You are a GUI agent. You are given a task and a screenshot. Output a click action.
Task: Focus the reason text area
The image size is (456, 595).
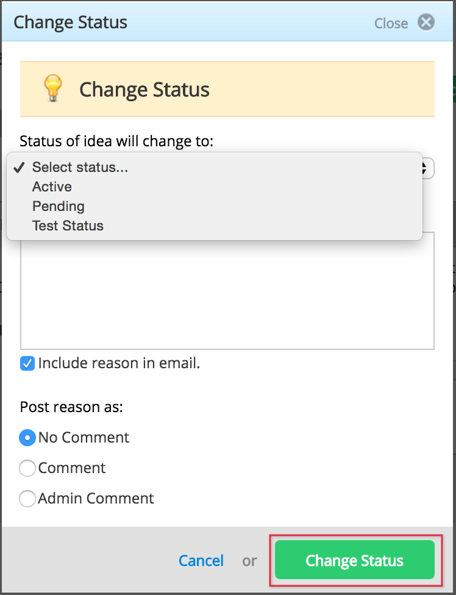click(227, 290)
